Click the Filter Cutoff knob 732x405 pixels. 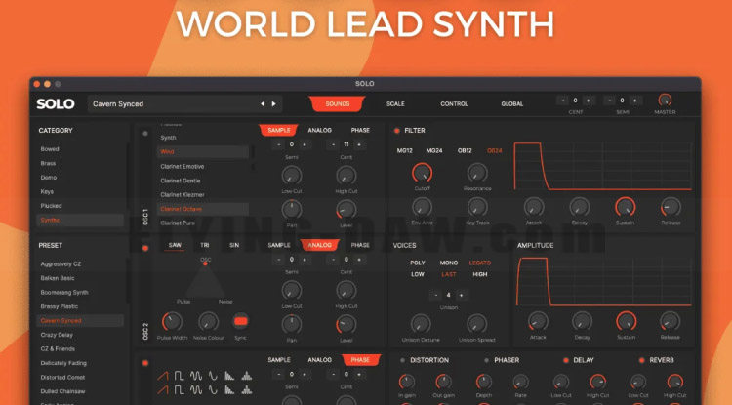(x=422, y=173)
